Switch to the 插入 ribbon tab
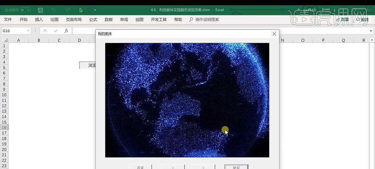This screenshot has height=169, width=375. coord(39,19)
